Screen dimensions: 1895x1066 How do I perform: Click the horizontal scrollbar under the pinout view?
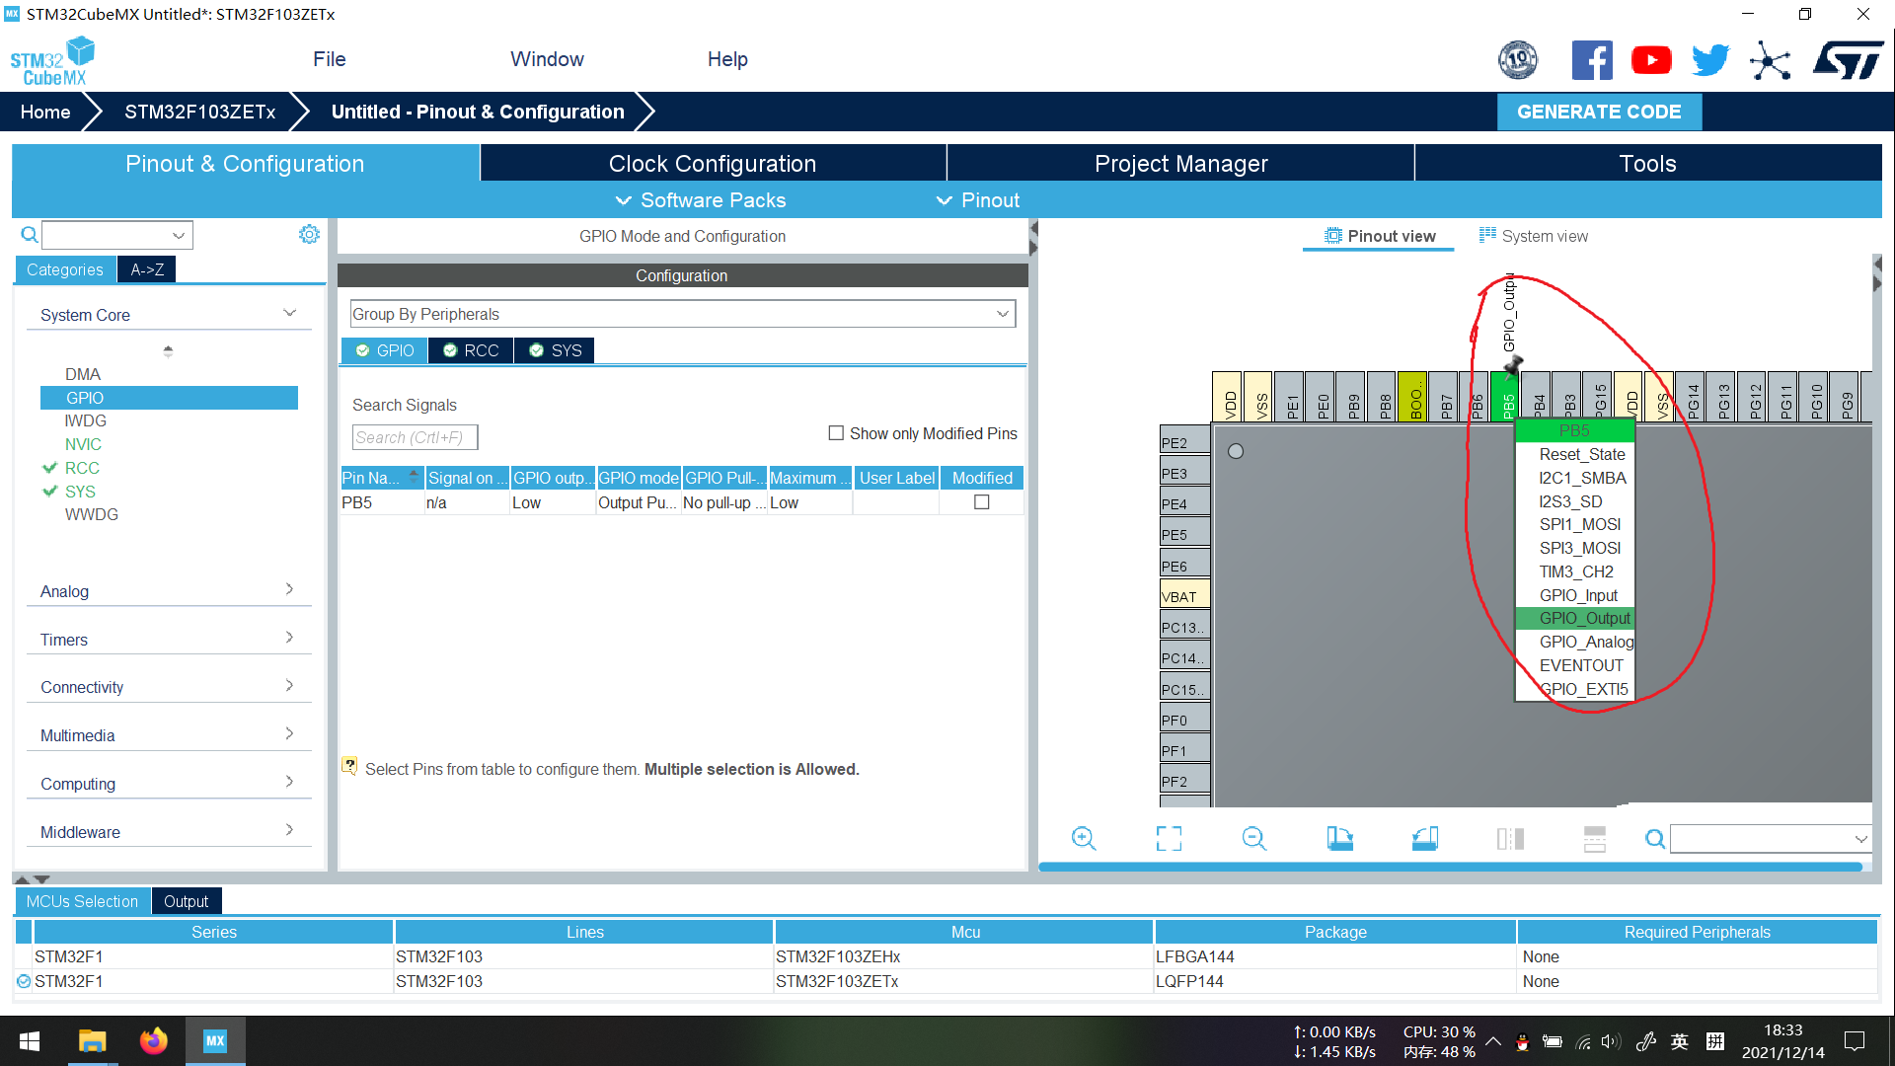(1449, 868)
